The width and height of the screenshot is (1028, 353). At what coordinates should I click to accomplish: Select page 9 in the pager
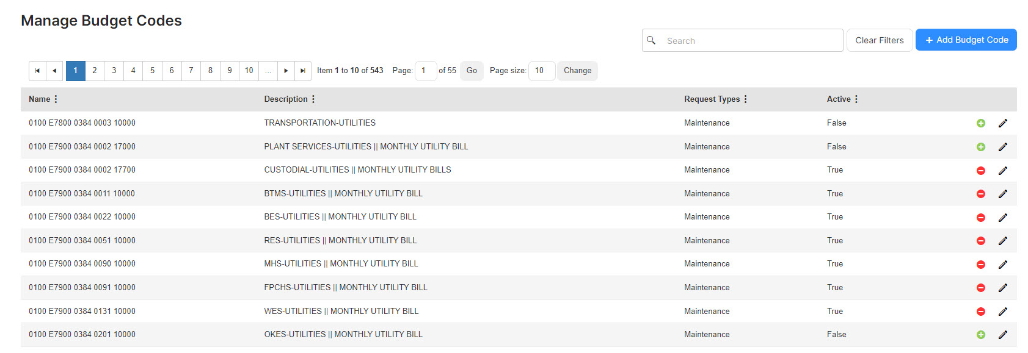tap(230, 71)
